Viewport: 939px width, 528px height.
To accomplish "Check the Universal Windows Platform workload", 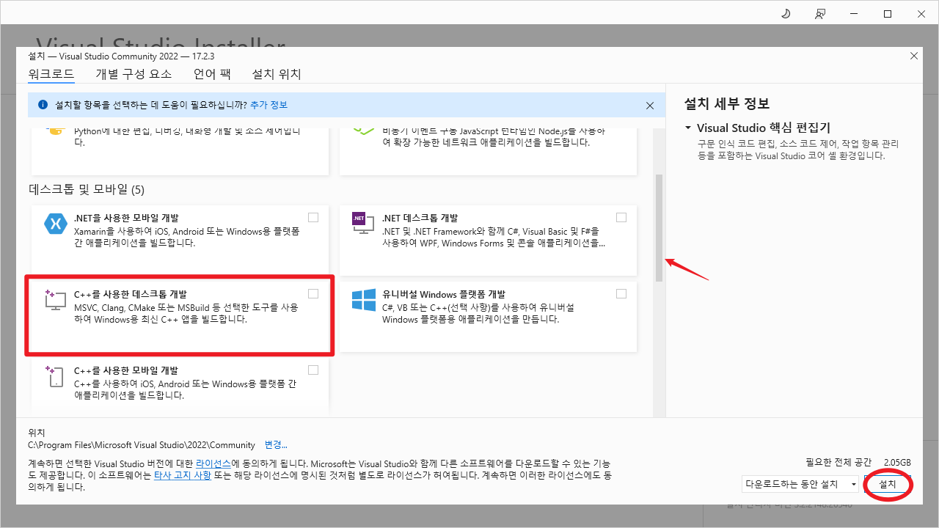I will 621,293.
